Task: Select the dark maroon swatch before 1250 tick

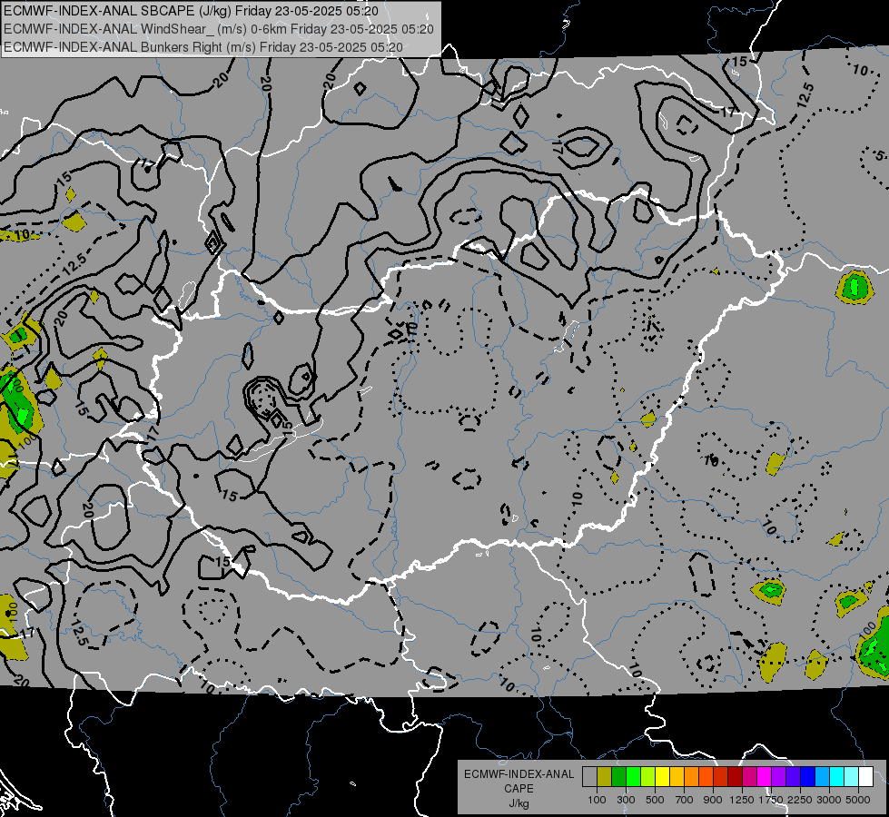Action: (735, 777)
